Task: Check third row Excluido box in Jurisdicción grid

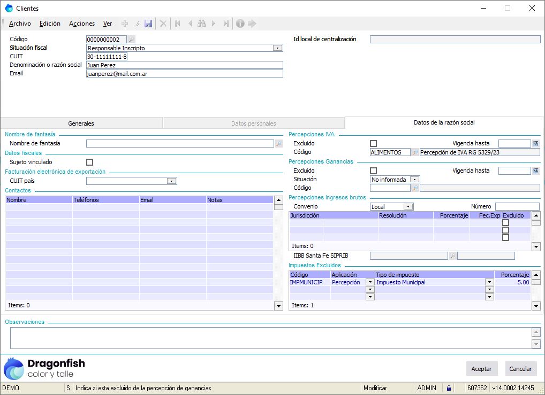Action: pos(506,238)
